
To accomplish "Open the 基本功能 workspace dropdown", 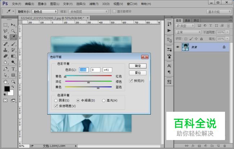I will [219, 11].
